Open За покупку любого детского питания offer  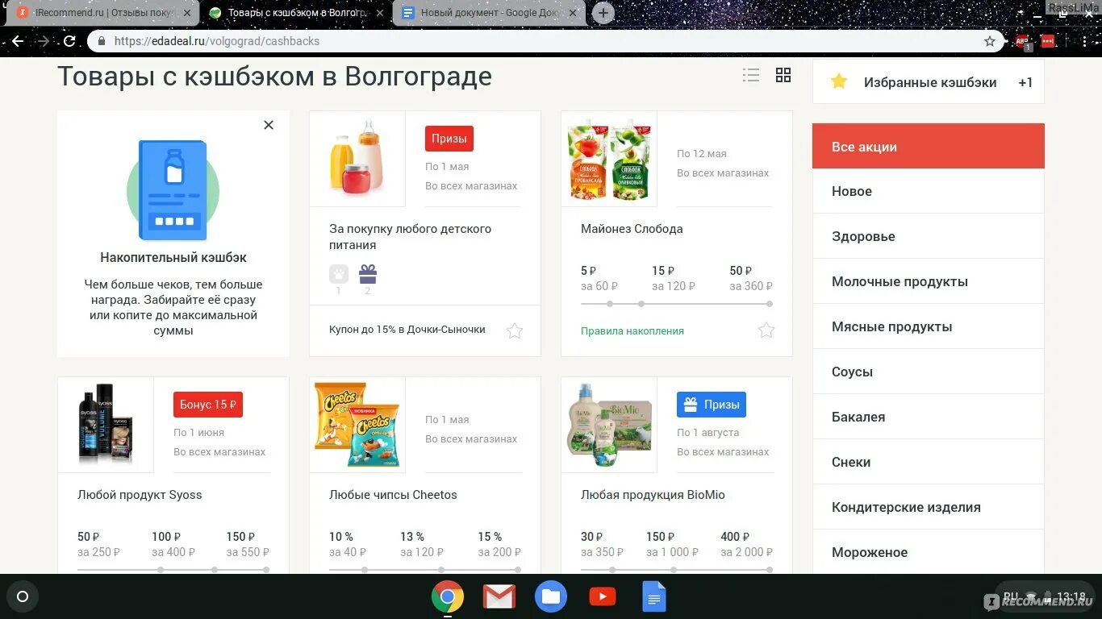[x=410, y=237]
